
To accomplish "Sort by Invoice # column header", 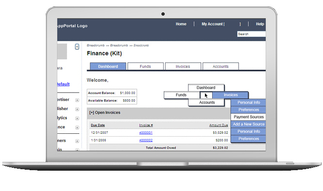I will pos(146,125).
